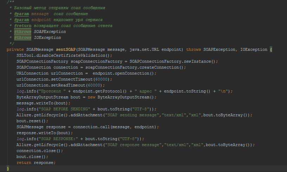
Task: Click bout.toByteArray() in the response attachment line
Action: click(229, 145)
